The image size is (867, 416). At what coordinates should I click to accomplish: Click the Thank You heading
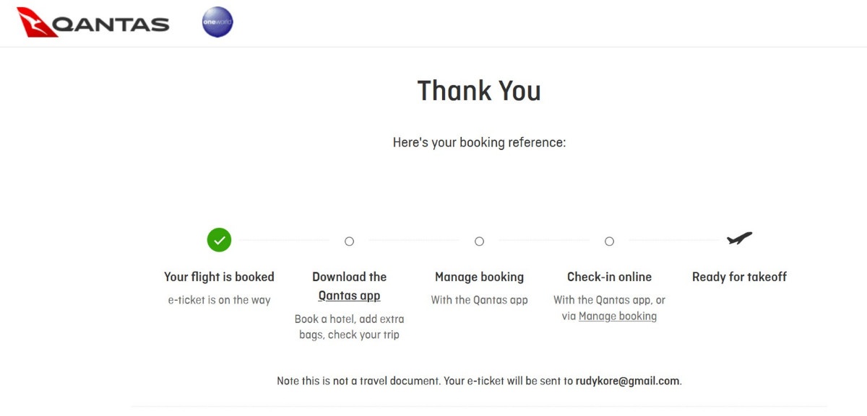[479, 91]
